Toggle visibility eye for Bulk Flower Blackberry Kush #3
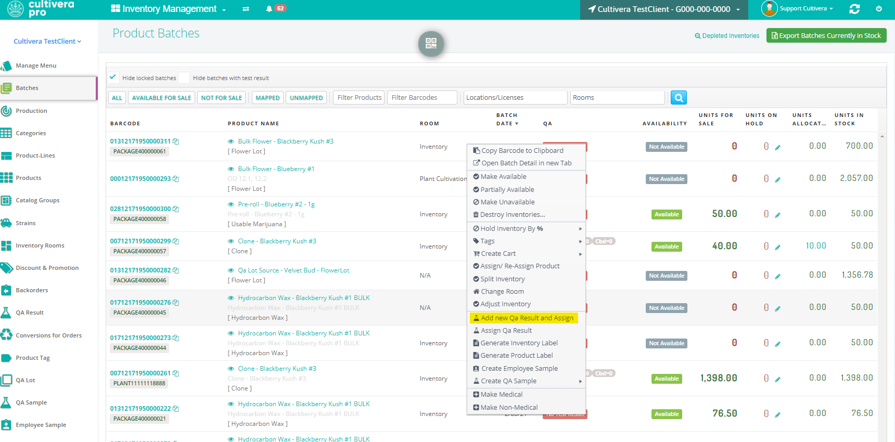 [231, 141]
